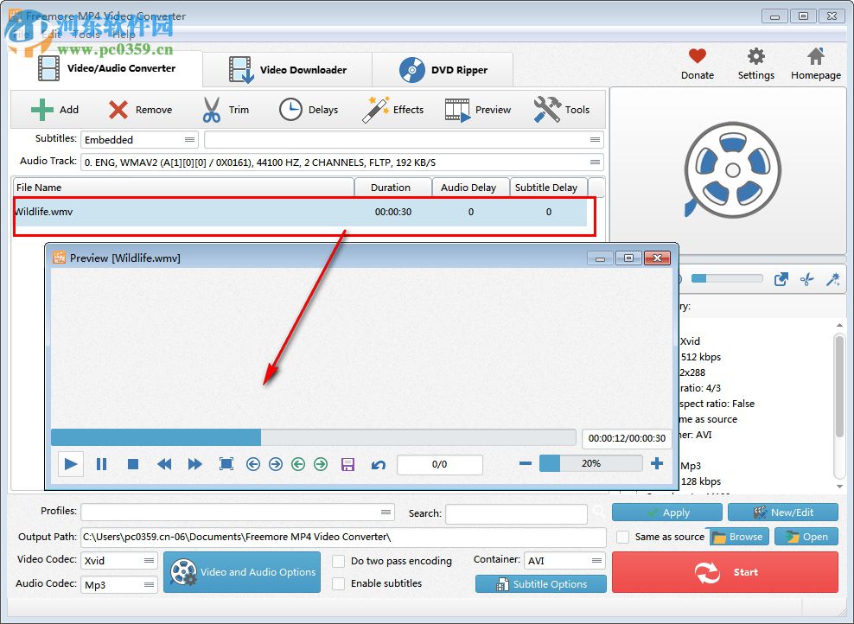This screenshot has height=624, width=854.
Task: Save a snapshot in the preview window
Action: click(x=348, y=464)
